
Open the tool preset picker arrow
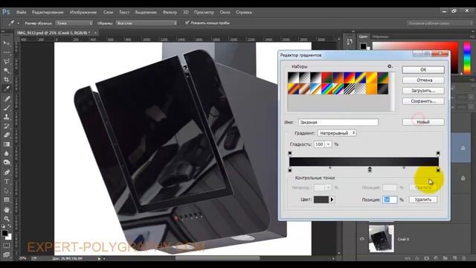point(18,23)
